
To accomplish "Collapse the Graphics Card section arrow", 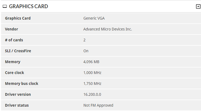I will pos(198,7).
